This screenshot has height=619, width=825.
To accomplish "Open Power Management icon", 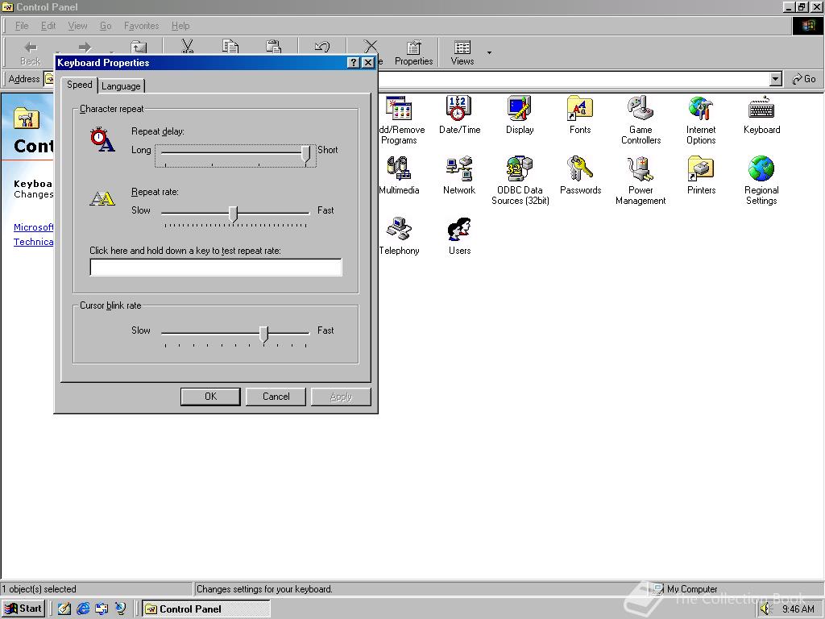I will [x=641, y=181].
